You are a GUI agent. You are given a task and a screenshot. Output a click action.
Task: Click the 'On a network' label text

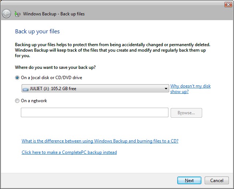click(x=34, y=101)
